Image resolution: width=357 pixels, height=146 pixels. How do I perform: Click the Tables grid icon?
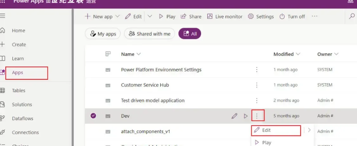pyautogui.click(x=2, y=91)
